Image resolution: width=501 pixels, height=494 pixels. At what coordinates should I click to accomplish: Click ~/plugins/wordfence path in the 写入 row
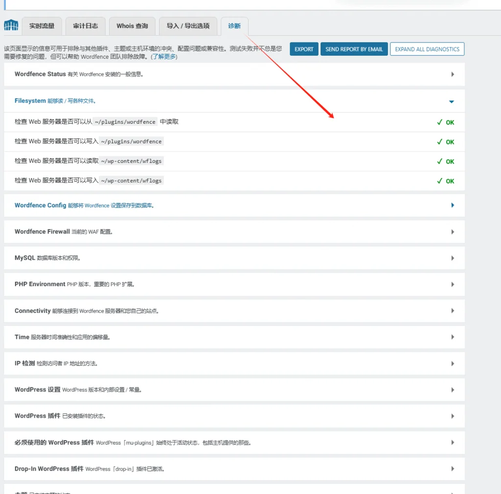[x=131, y=141]
